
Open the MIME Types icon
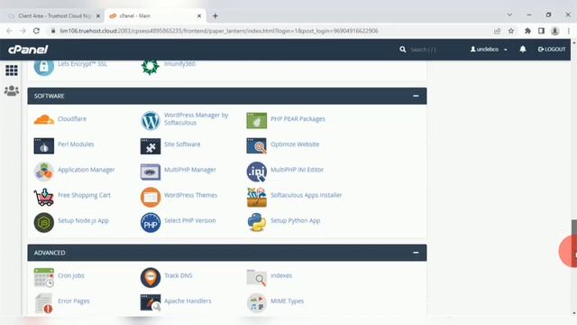click(256, 303)
